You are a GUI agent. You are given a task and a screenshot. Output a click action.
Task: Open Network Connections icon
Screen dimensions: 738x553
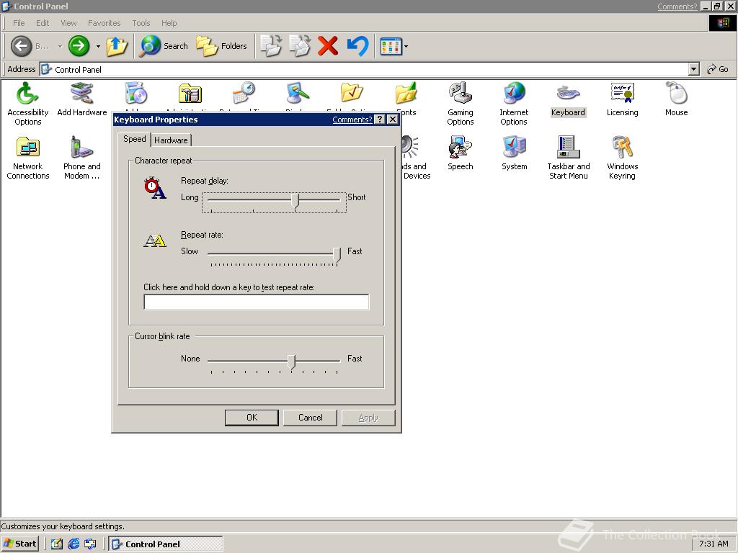28,158
